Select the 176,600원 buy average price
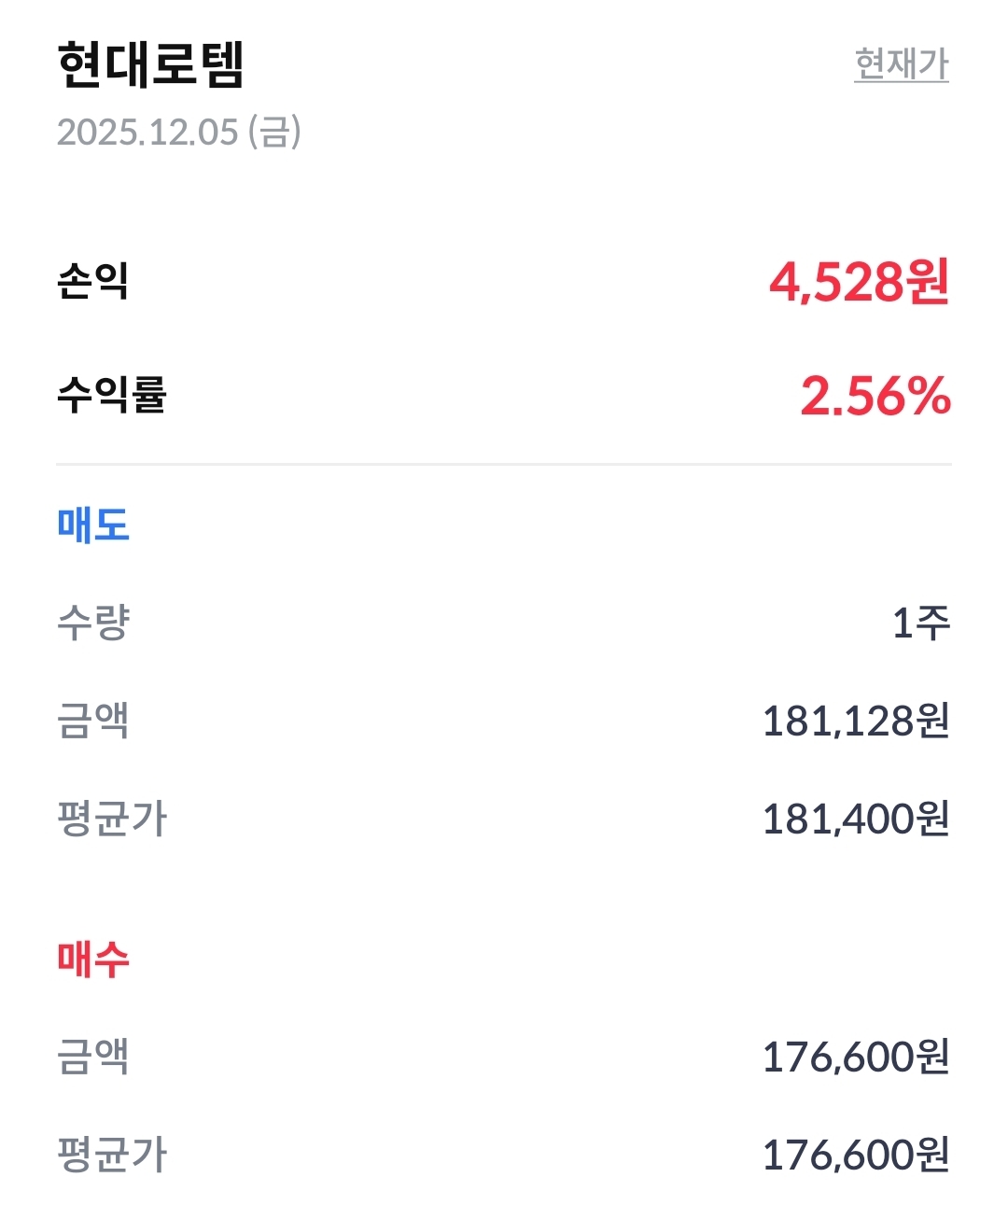Viewport: 1008px width, 1205px height. pyautogui.click(x=856, y=1155)
